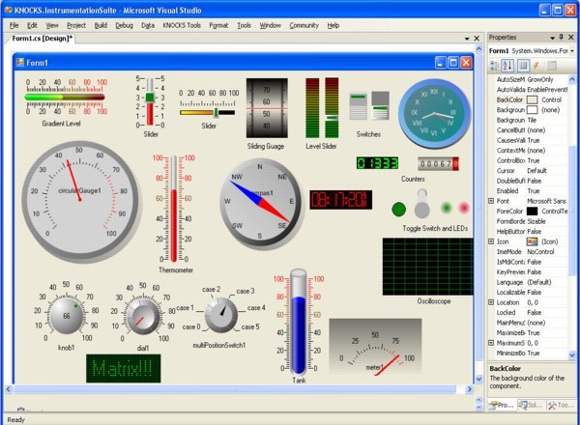This screenshot has height=425, width=580.
Task: Select the dial1 control
Action: 142,317
